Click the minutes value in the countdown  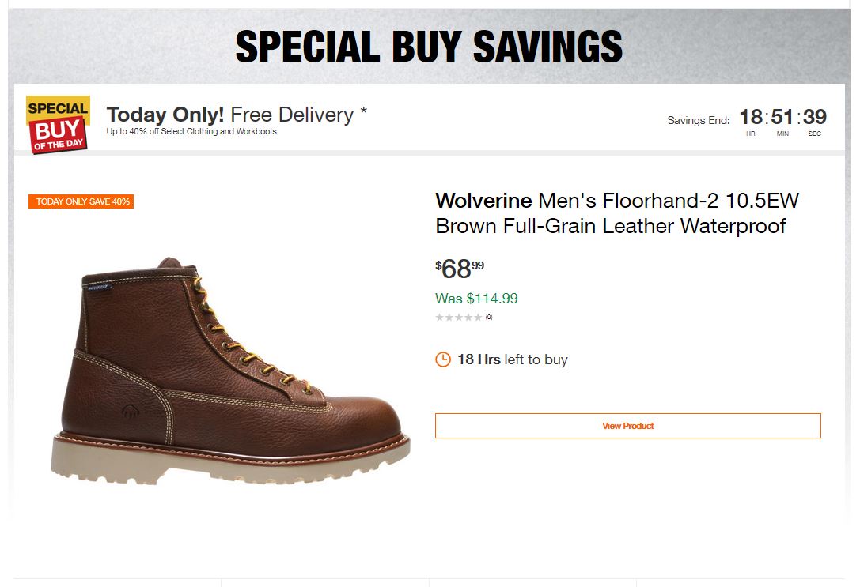pos(782,118)
